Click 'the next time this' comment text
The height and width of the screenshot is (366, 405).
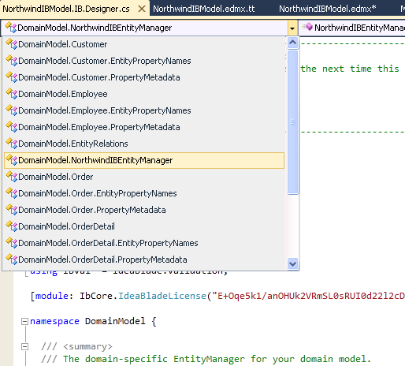350,69
